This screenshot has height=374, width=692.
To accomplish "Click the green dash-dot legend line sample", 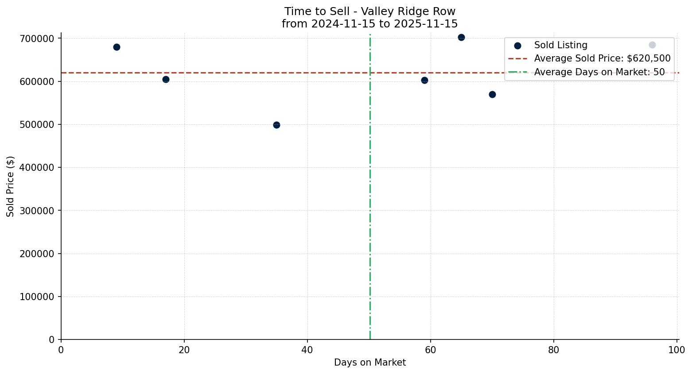I will tap(517, 72).
